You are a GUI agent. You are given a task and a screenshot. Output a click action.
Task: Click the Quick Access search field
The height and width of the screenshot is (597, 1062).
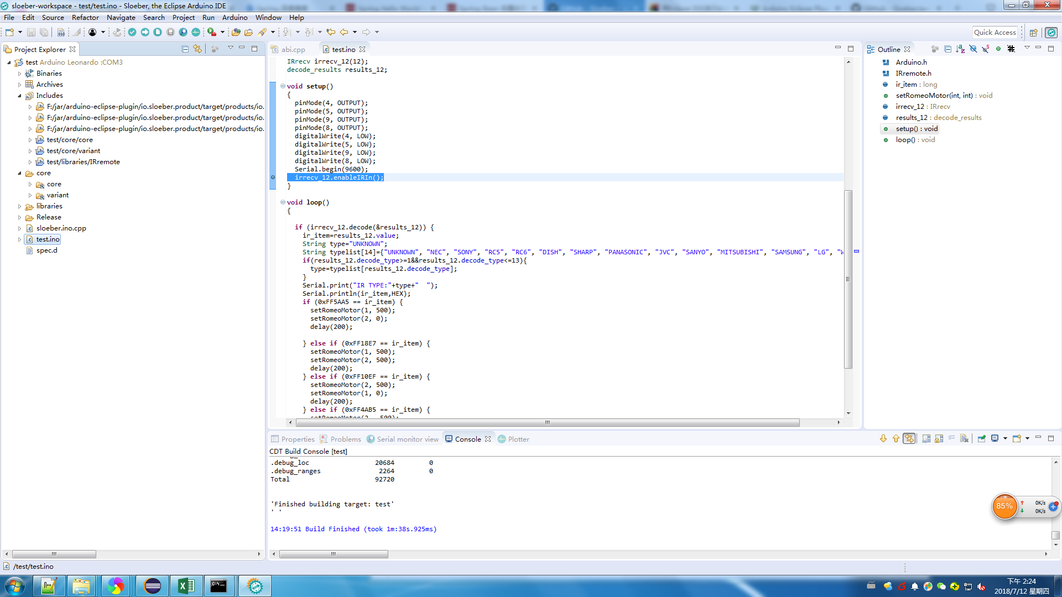995,33
